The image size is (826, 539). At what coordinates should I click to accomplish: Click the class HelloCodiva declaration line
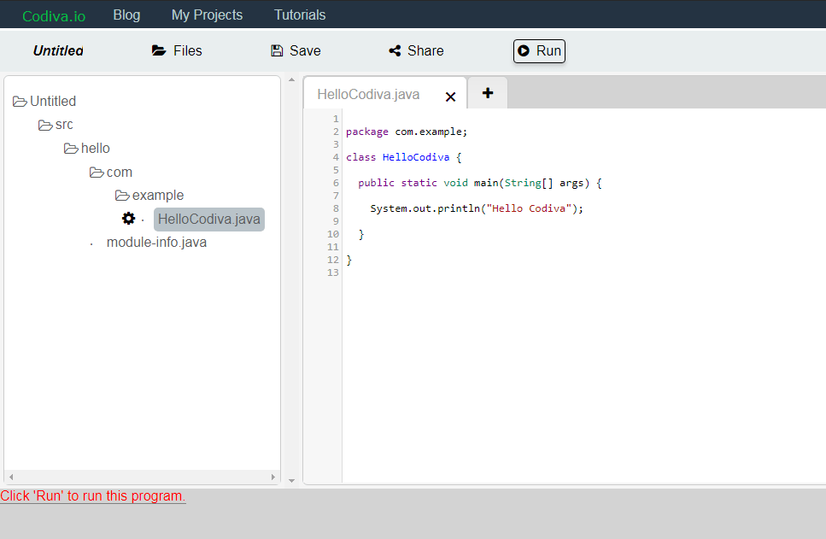(403, 157)
